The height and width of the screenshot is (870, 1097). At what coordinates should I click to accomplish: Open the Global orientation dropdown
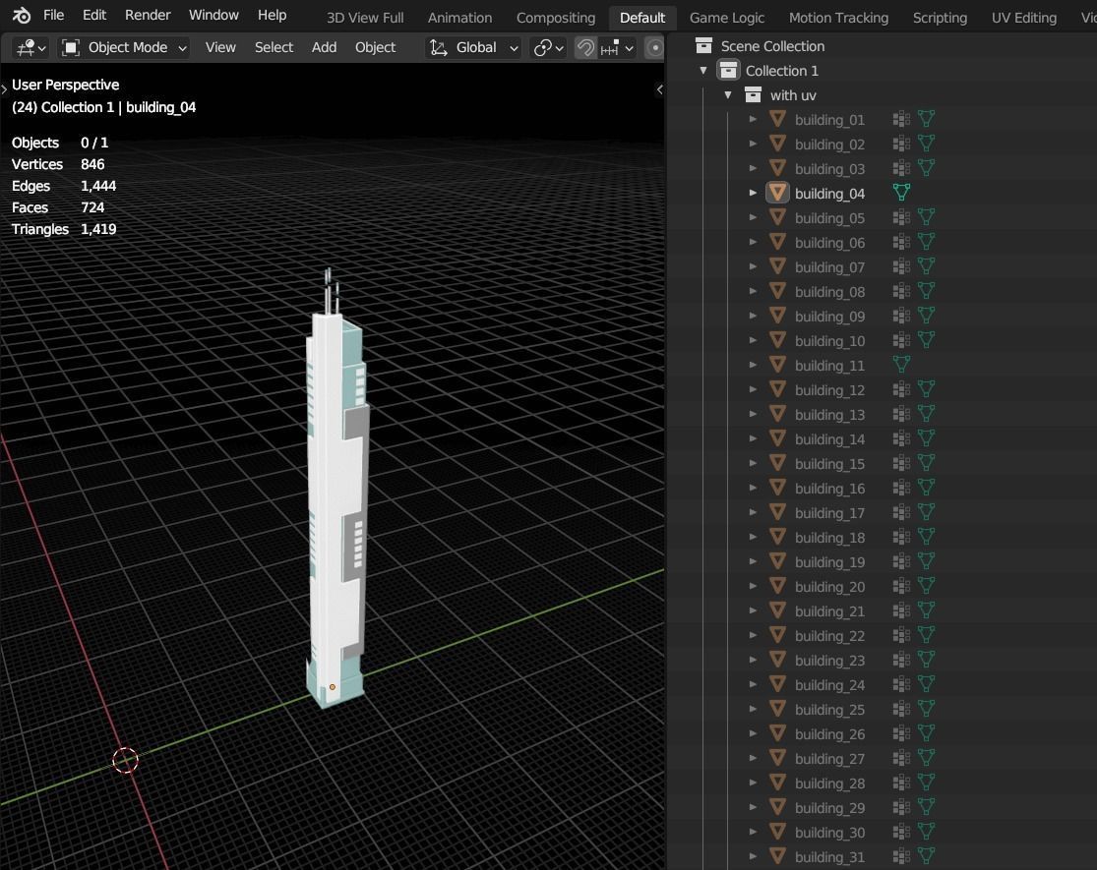[x=473, y=47]
